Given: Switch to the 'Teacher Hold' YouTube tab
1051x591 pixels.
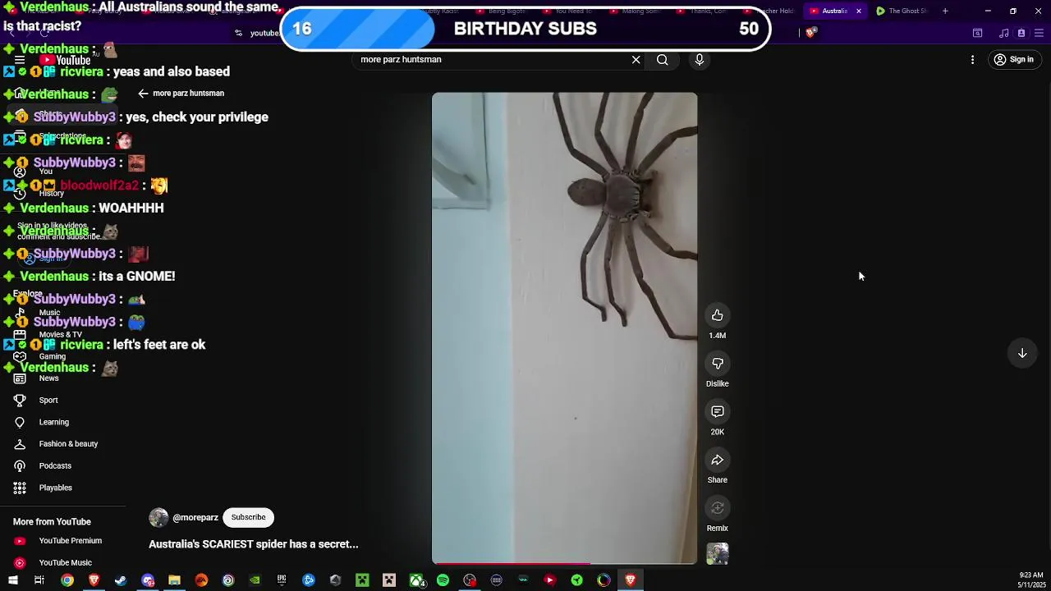Looking at the screenshot, I should coord(771,11).
